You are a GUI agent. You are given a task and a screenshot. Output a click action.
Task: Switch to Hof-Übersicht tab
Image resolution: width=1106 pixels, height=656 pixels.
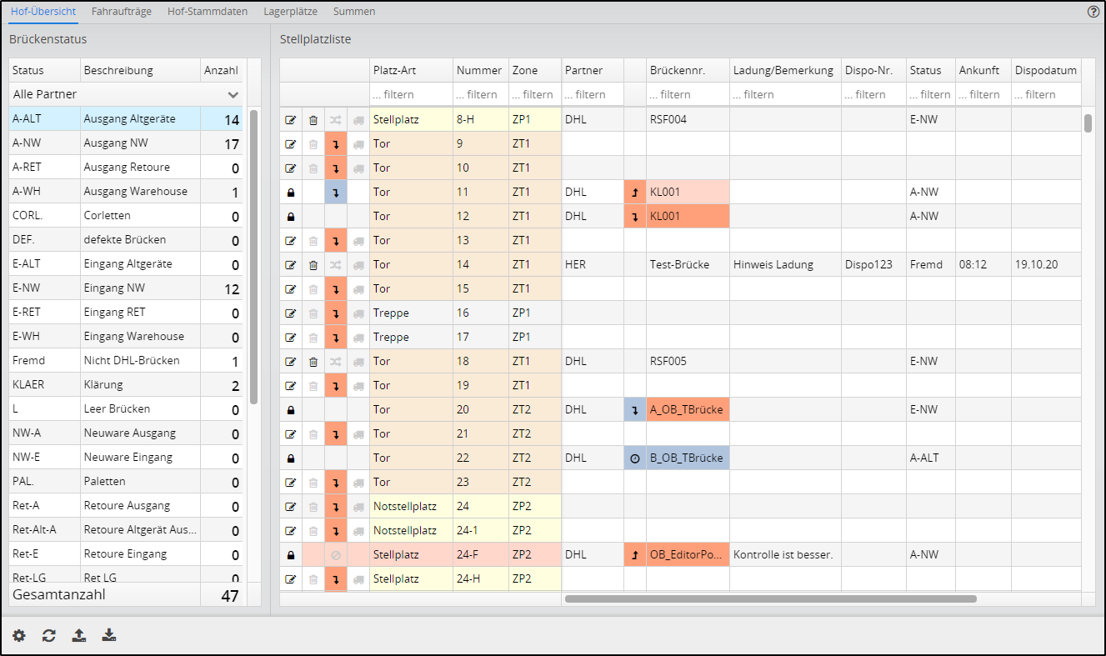tap(43, 12)
